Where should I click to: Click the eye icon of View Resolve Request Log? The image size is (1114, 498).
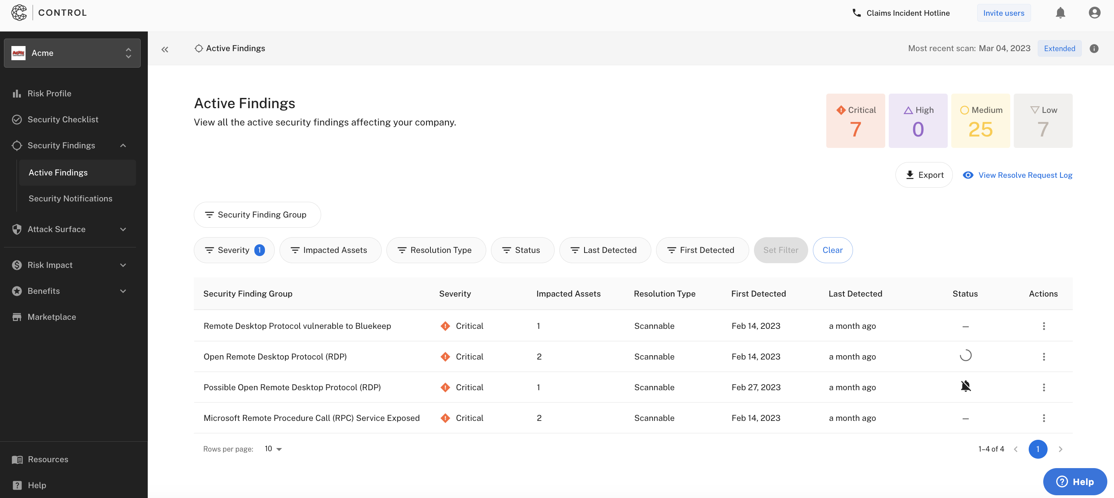click(x=968, y=175)
